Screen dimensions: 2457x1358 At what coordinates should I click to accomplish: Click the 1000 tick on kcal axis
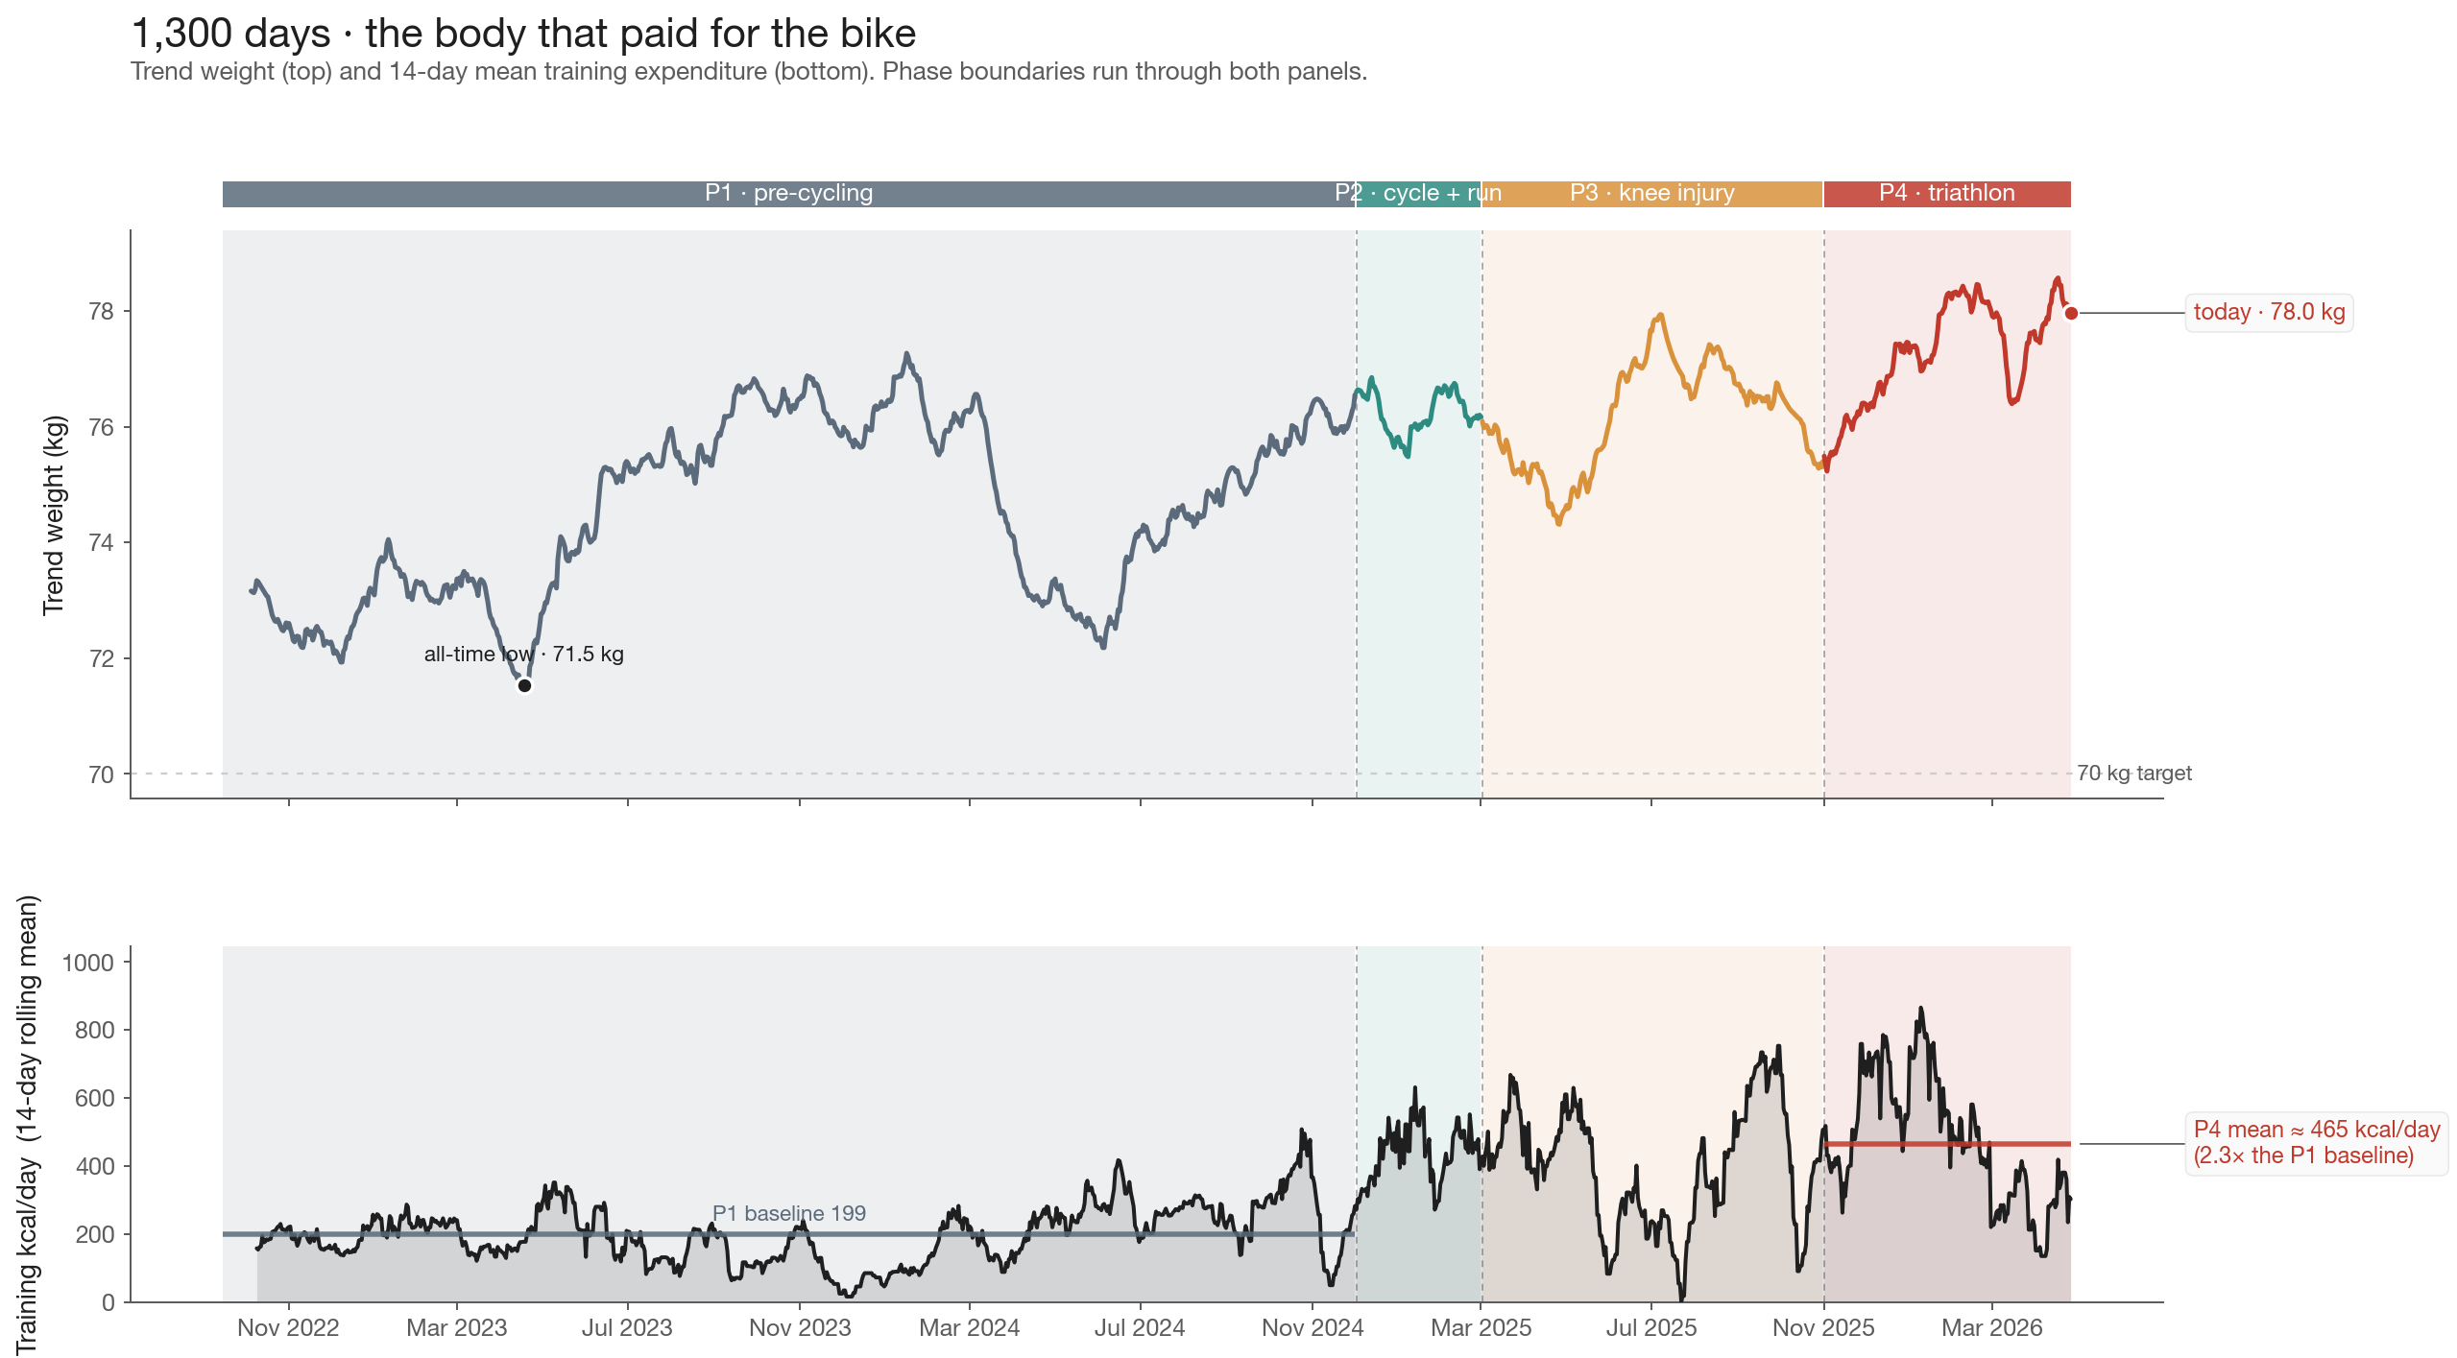[87, 963]
